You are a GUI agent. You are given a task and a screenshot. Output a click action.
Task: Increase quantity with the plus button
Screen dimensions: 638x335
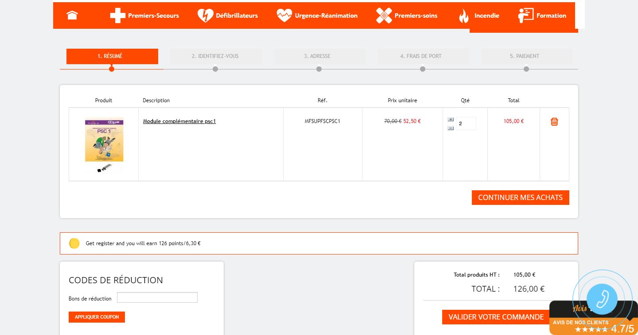[451, 119]
